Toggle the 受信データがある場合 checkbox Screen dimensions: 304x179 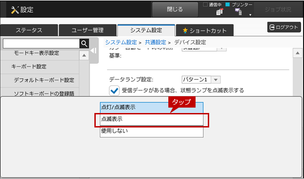114,90
